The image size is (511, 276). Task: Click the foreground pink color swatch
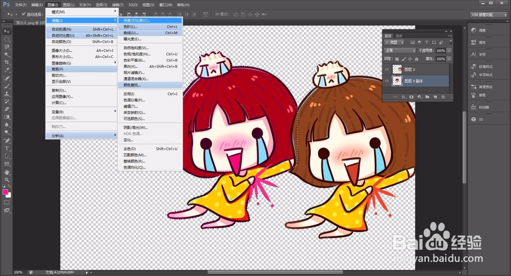pyautogui.click(x=5, y=192)
